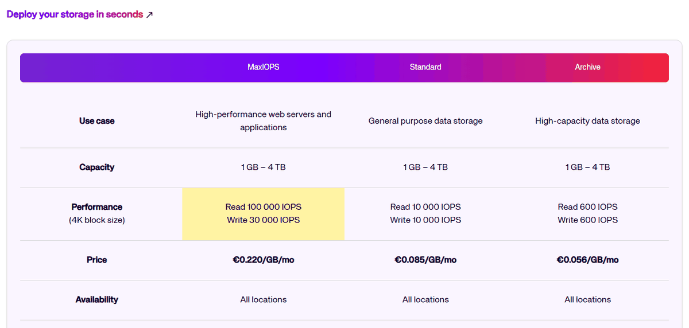The width and height of the screenshot is (689, 328).
Task: Click 'High-performance web servers and applications' cell
Action: click(264, 121)
